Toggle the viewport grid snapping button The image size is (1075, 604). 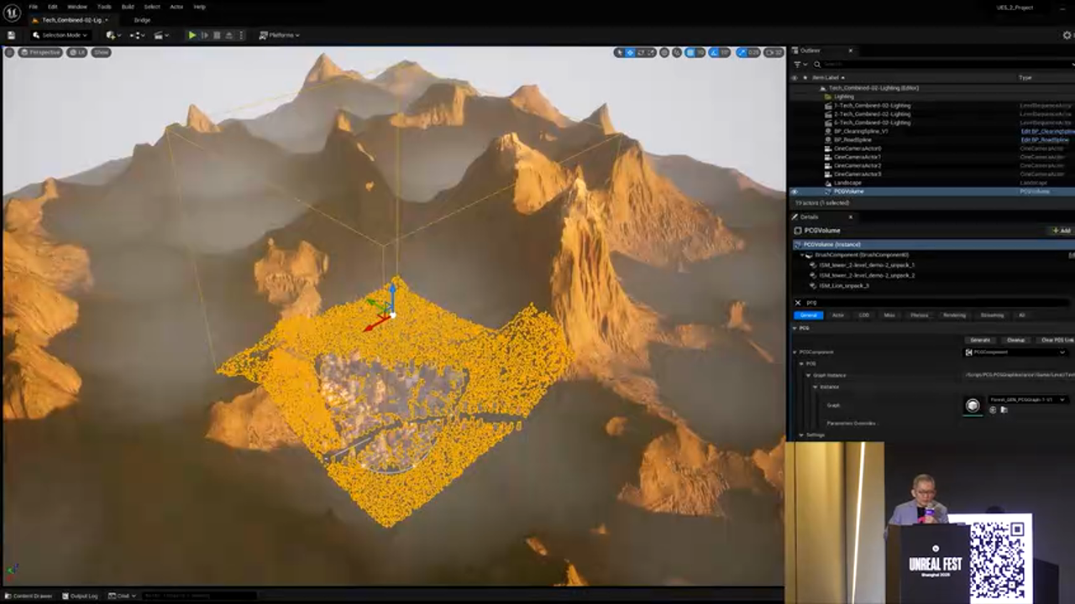690,52
